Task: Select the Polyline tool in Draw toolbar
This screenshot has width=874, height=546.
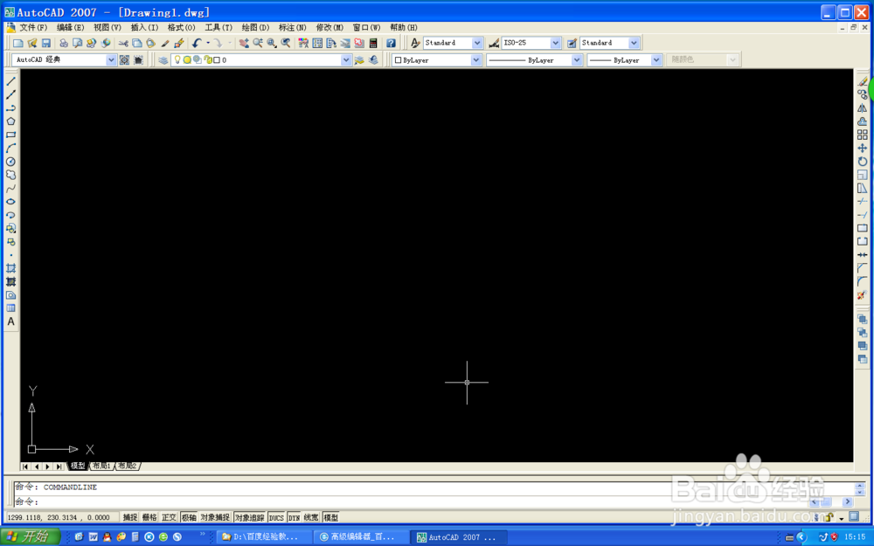Action: 10,108
